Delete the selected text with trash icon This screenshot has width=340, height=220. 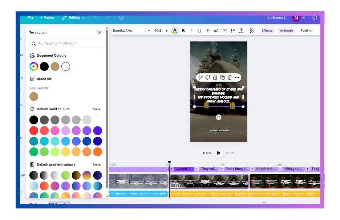click(x=230, y=77)
